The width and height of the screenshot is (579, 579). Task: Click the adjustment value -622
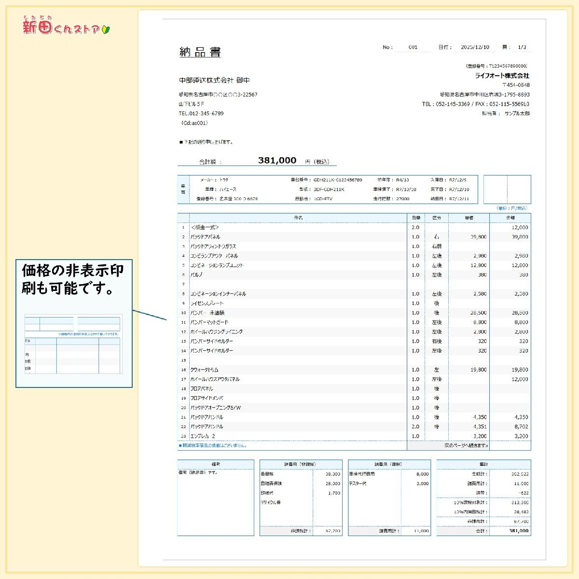(x=523, y=493)
